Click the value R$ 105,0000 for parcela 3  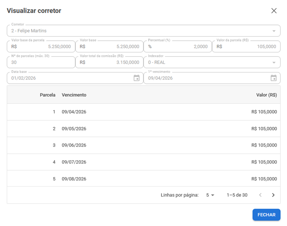click(x=264, y=145)
